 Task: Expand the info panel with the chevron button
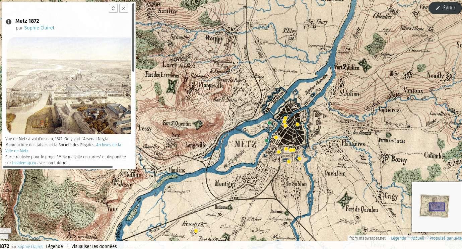coord(113,9)
